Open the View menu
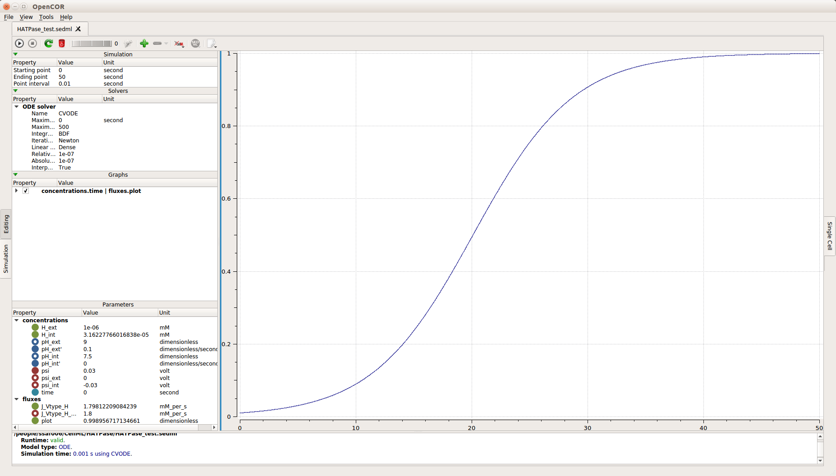The image size is (836, 476). coord(26,17)
